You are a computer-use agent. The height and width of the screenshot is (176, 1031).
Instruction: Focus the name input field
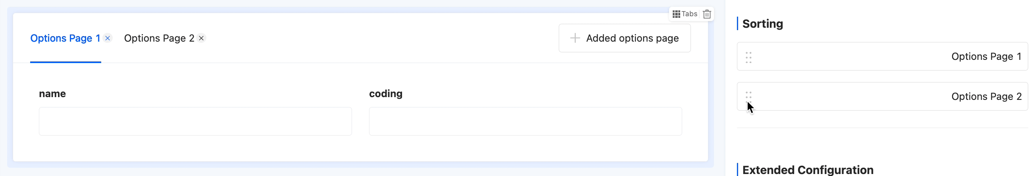click(x=195, y=121)
